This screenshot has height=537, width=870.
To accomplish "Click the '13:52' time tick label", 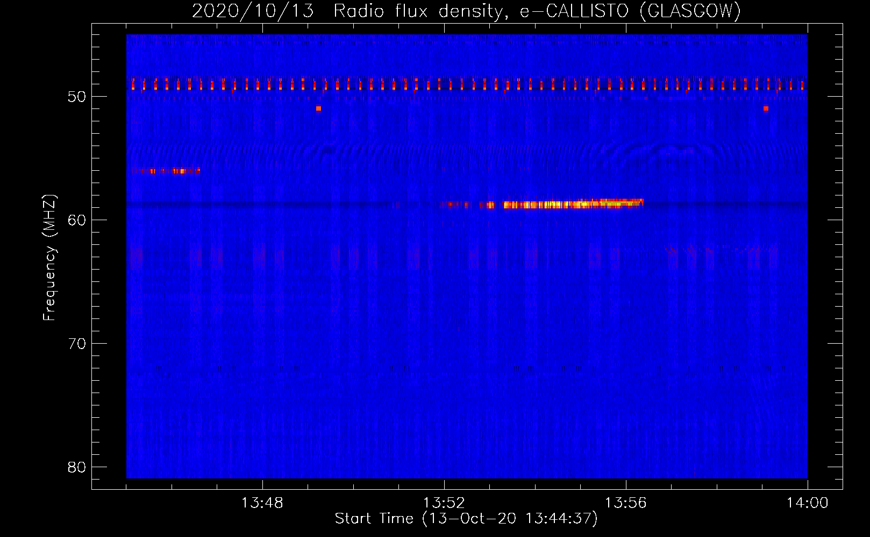I will pos(444,503).
